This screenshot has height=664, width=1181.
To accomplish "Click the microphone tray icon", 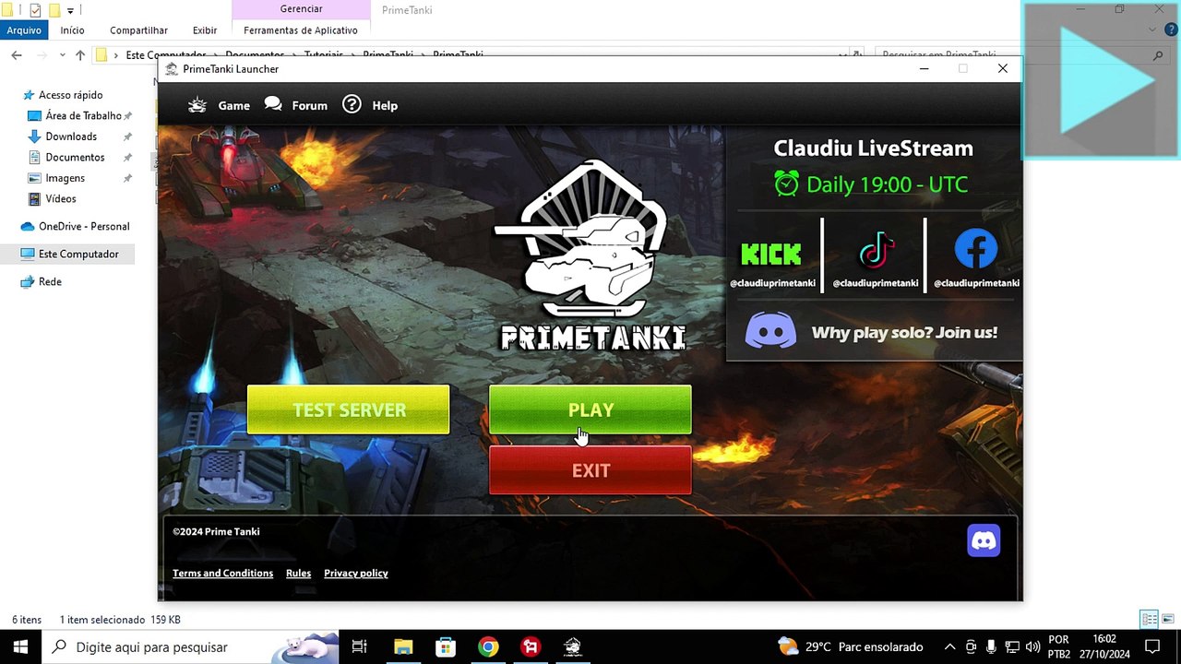I will click(x=991, y=646).
